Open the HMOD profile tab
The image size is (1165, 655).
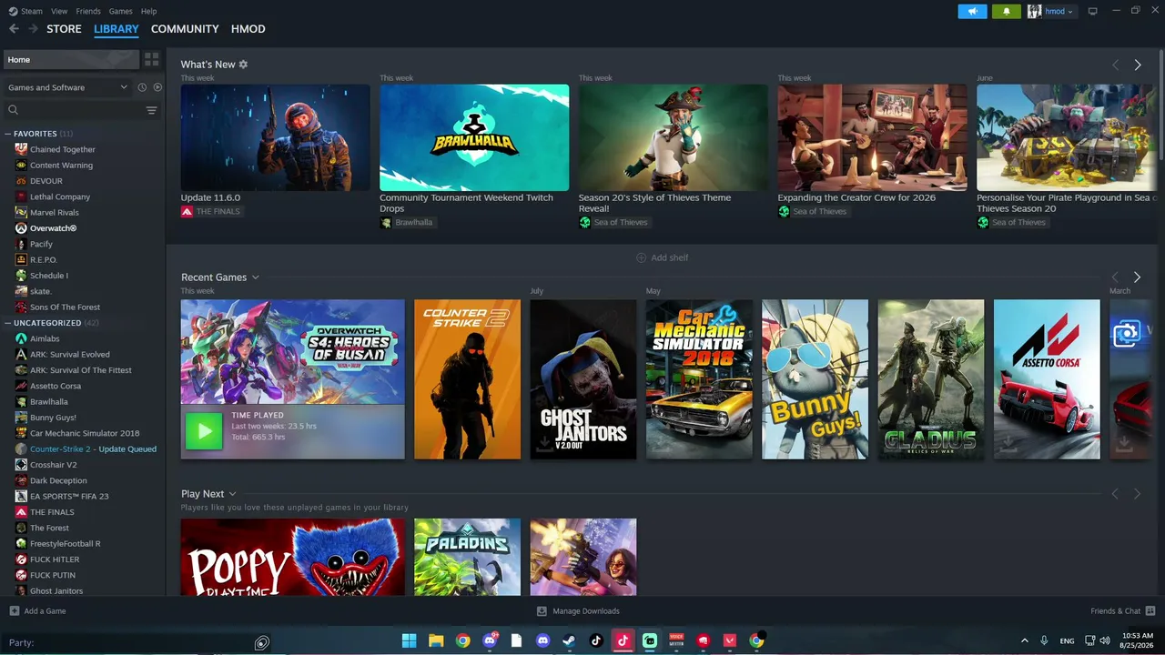point(248,29)
